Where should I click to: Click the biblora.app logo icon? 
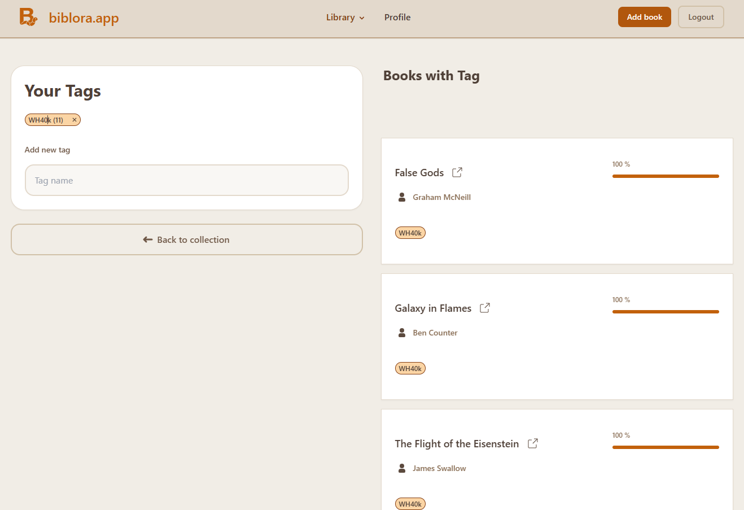(x=28, y=17)
